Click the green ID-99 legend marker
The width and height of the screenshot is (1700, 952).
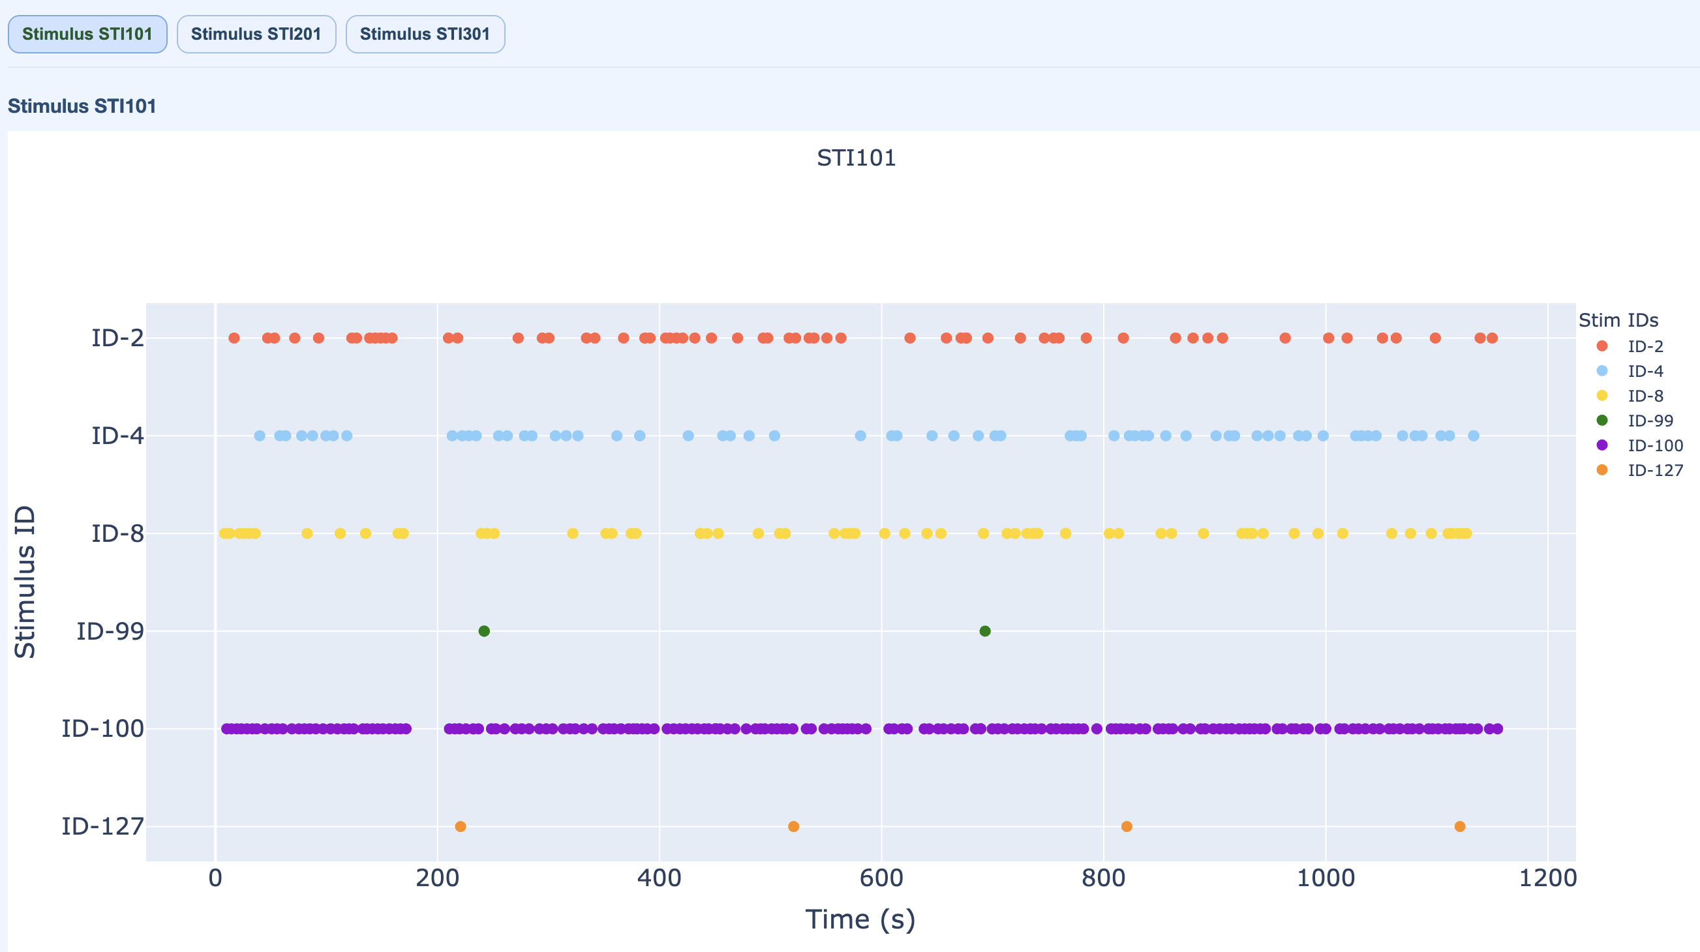click(x=1601, y=421)
